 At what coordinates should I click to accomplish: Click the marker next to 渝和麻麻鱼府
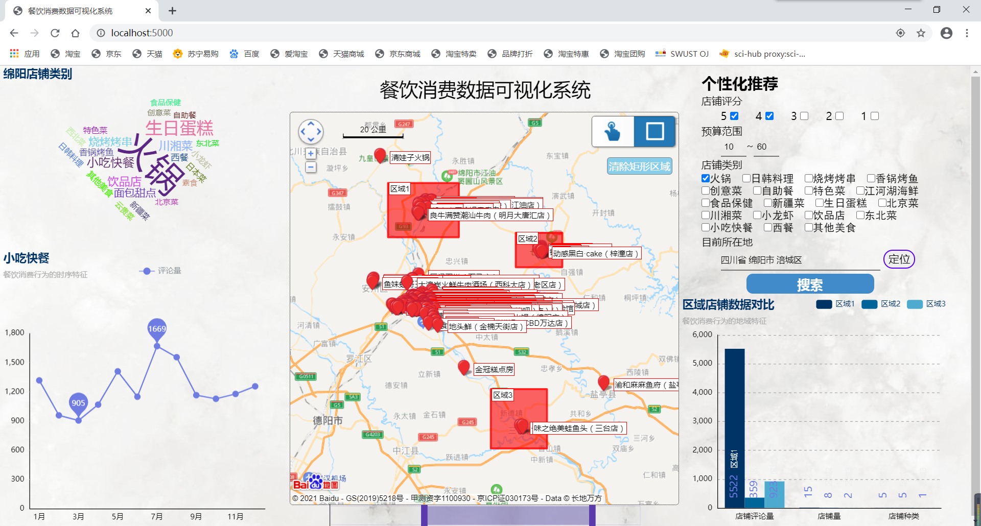[603, 382]
